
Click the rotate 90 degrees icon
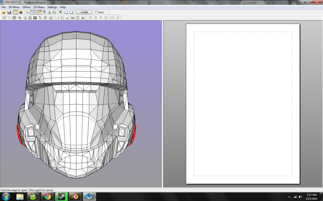pyautogui.click(x=112, y=18)
